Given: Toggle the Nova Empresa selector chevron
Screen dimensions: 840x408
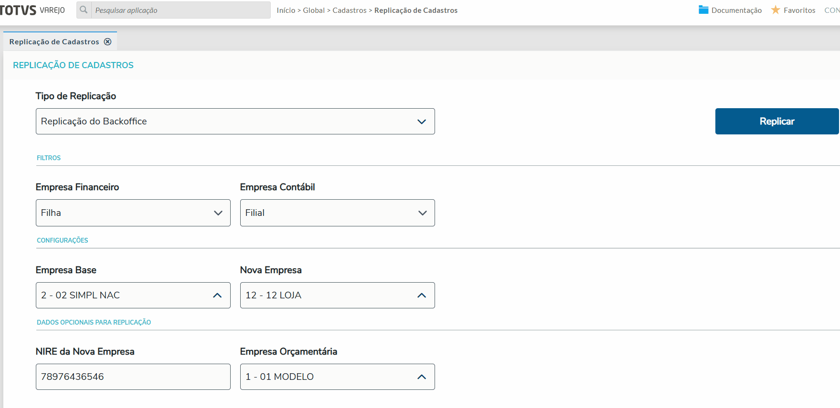Looking at the screenshot, I should click(421, 296).
